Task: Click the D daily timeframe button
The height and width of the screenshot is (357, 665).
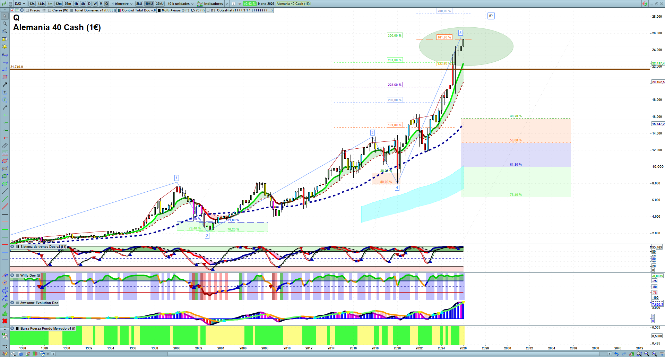Action: coord(89,4)
